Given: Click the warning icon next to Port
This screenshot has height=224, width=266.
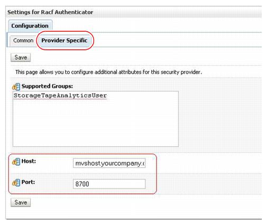Looking at the screenshot, I should (16, 183).
